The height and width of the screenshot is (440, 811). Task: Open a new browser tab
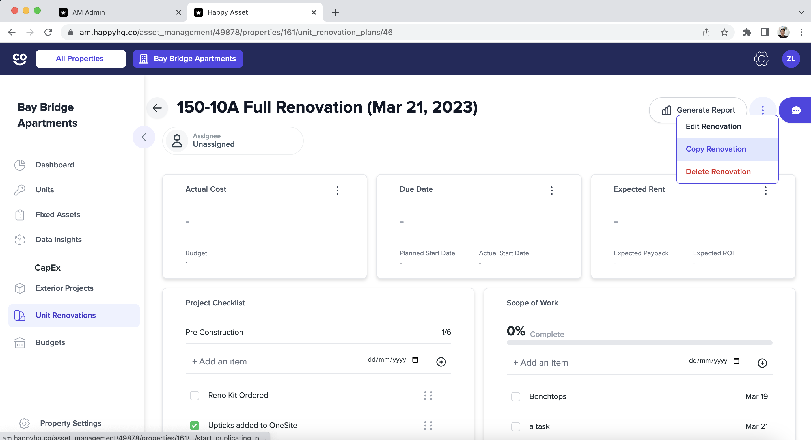pyautogui.click(x=335, y=12)
